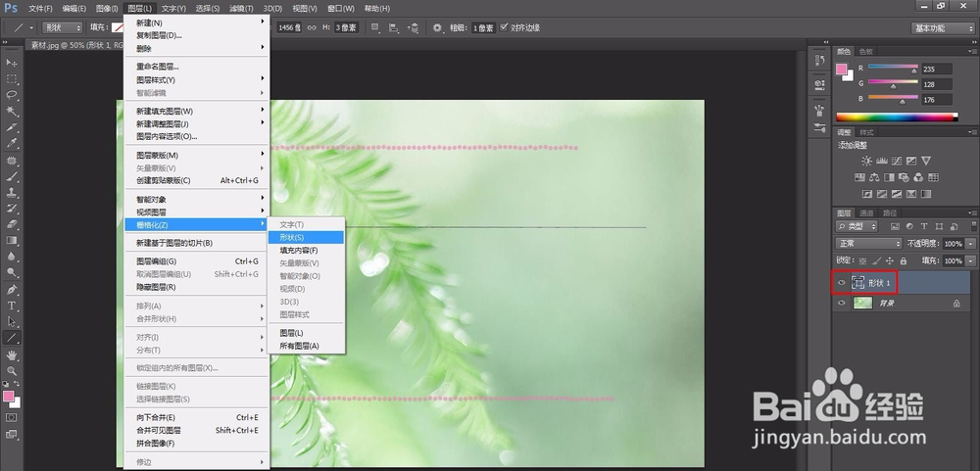Open the tool preset picker arrow
This screenshot has height=471, width=980.
pyautogui.click(x=31, y=27)
